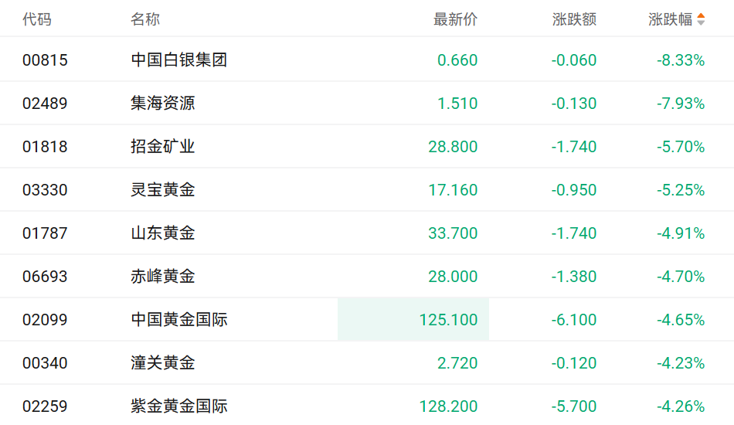Click the 涨跌额 column header

point(574,19)
